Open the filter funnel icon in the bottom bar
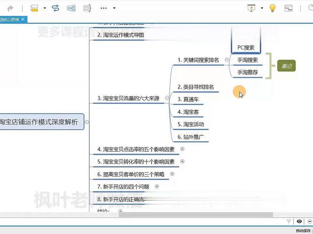This screenshot has height=234, width=313. [x=289, y=221]
